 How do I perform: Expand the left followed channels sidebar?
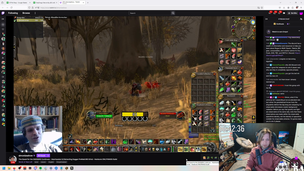(3, 19)
